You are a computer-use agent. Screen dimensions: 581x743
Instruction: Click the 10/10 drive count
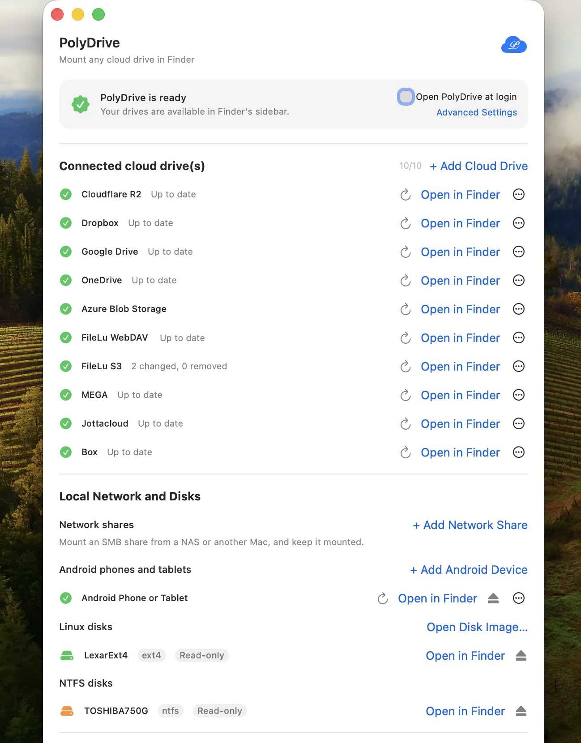410,166
